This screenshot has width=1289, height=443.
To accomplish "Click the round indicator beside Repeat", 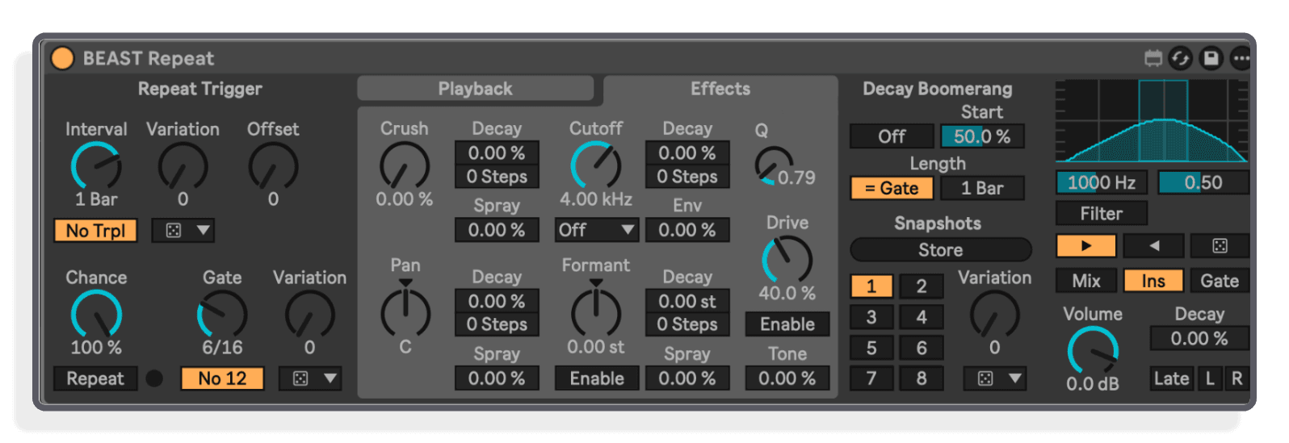I will [x=154, y=378].
